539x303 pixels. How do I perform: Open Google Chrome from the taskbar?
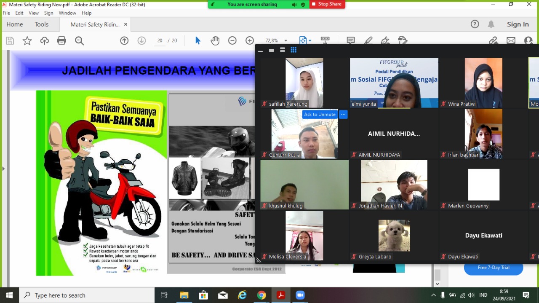(x=261, y=295)
